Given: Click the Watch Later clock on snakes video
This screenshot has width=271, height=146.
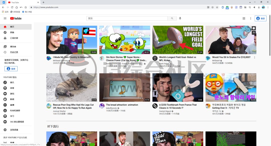Looking at the screenshot, I should 253,28.
